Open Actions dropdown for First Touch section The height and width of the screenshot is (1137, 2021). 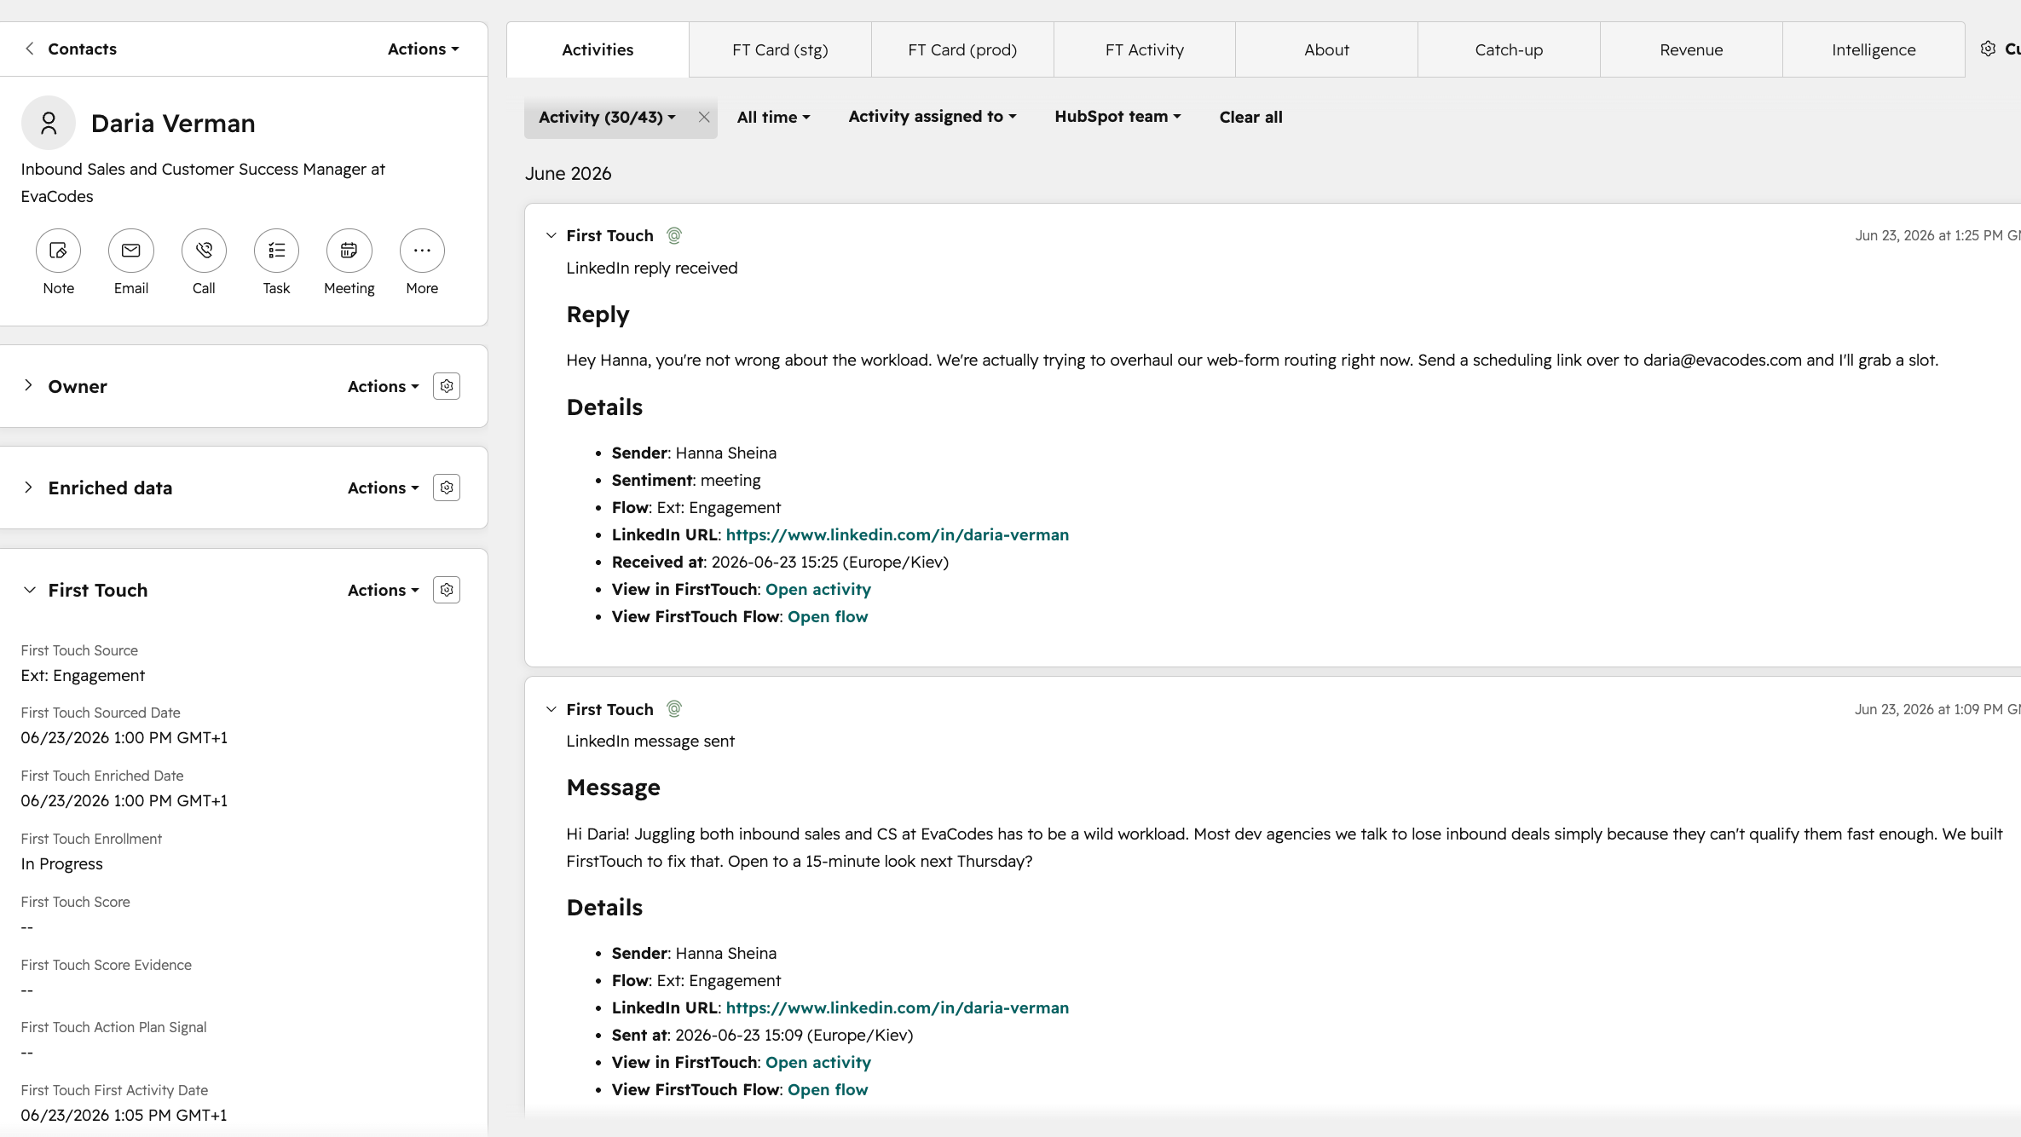384,590
